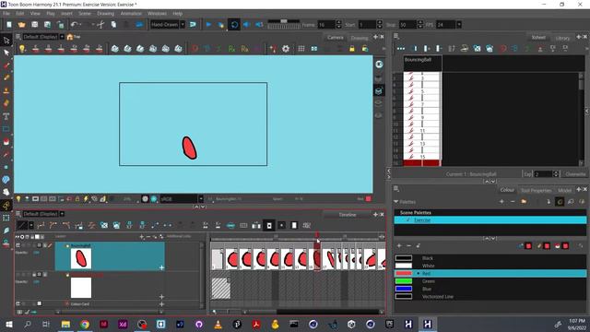
Task: Click the New Scene icon
Action: [9, 25]
